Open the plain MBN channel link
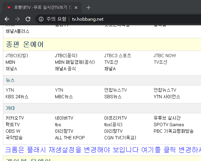This screenshot has width=201, height=161. pos(11,62)
